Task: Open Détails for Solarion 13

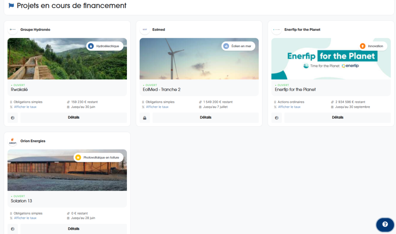Action: click(73, 229)
